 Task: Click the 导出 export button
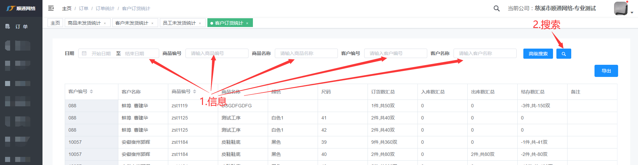606,71
